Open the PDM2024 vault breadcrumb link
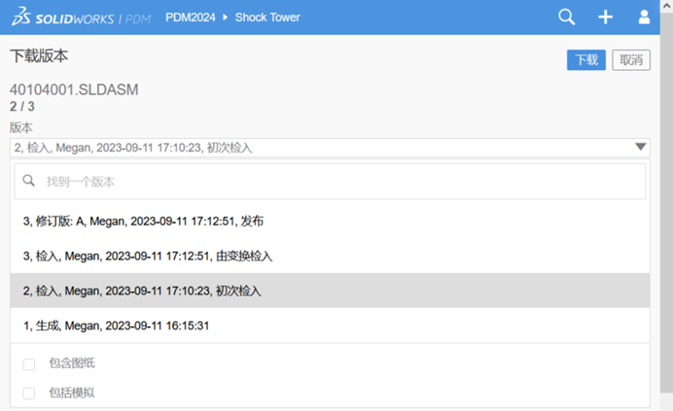Screen dimensions: 673x411 click(x=185, y=17)
